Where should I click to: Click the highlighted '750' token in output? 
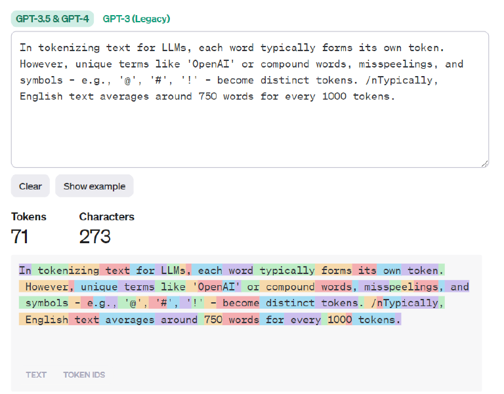(213, 320)
